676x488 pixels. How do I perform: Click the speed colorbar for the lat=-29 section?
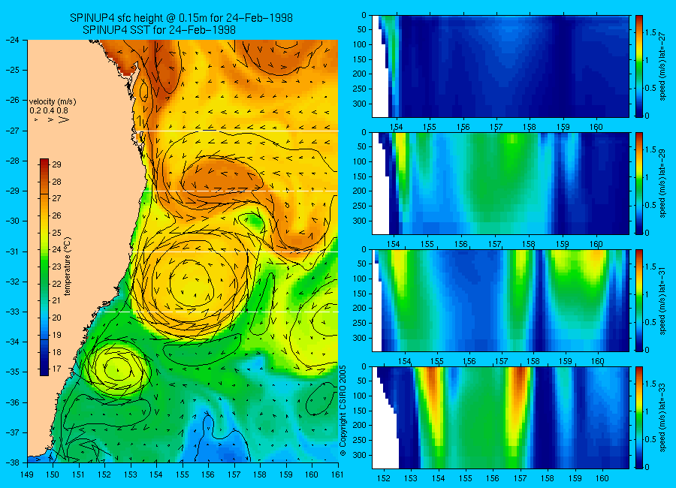coord(639,183)
